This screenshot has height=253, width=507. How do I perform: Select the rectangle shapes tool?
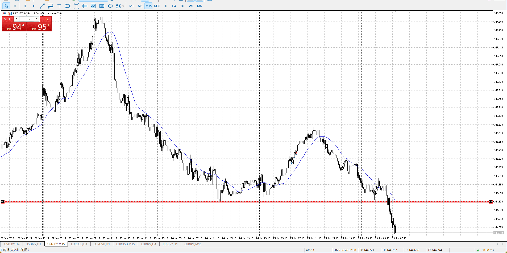[68, 6]
